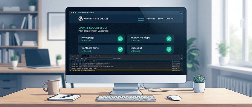
Task: Select the Checkout validation card
Action: pyautogui.click(x=150, y=49)
